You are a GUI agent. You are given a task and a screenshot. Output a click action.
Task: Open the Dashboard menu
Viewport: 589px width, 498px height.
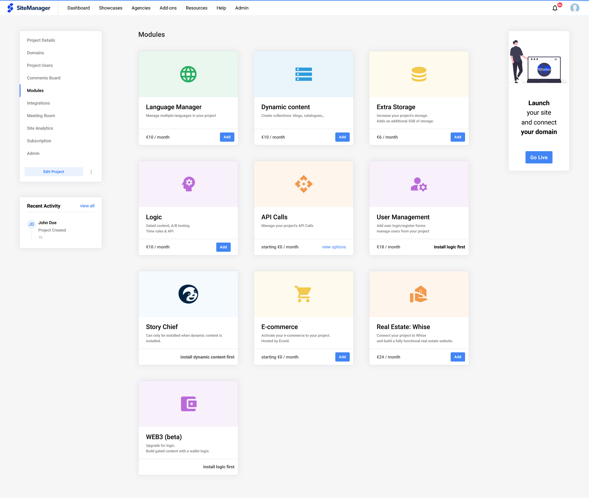point(79,8)
